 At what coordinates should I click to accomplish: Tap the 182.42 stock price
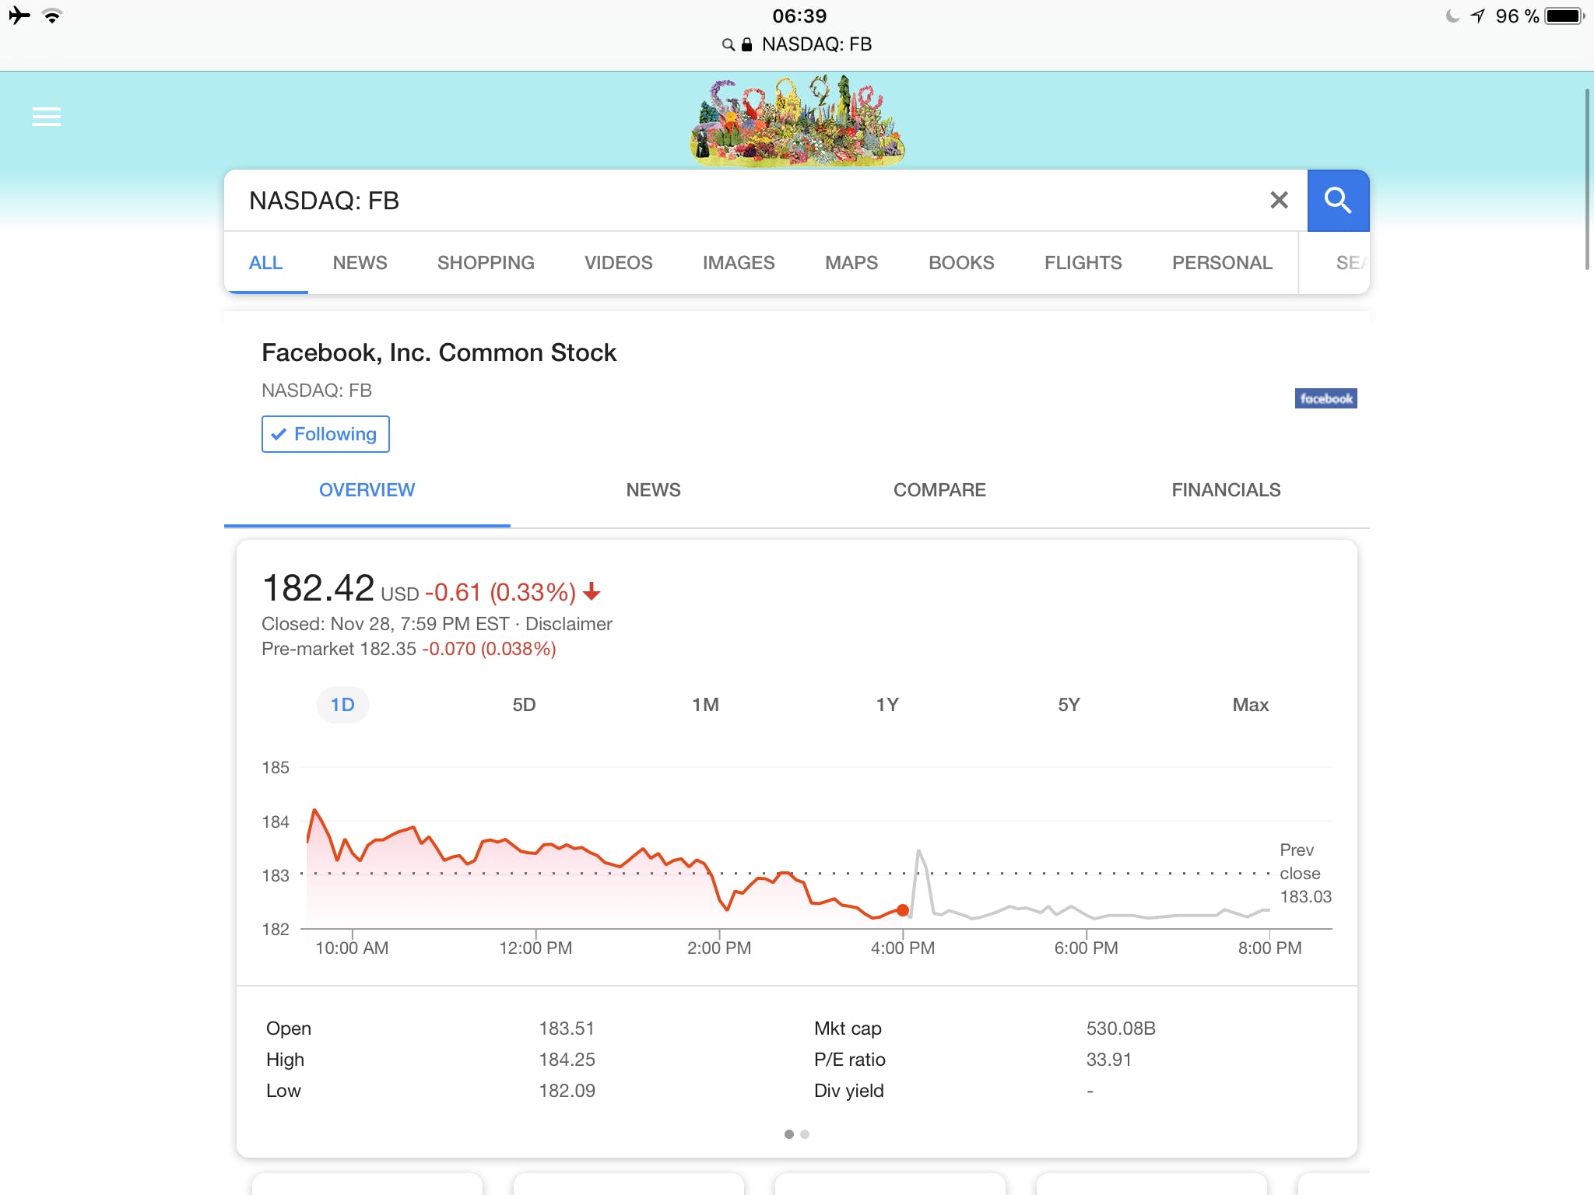pos(318,588)
